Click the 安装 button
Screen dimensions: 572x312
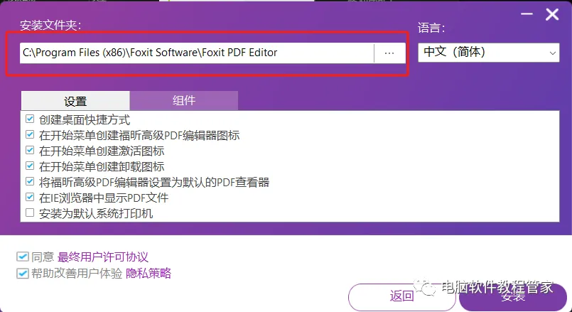(x=513, y=296)
